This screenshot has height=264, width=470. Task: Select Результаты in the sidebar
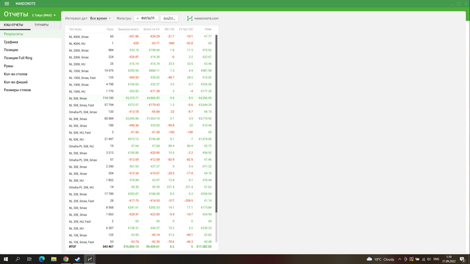click(31, 34)
